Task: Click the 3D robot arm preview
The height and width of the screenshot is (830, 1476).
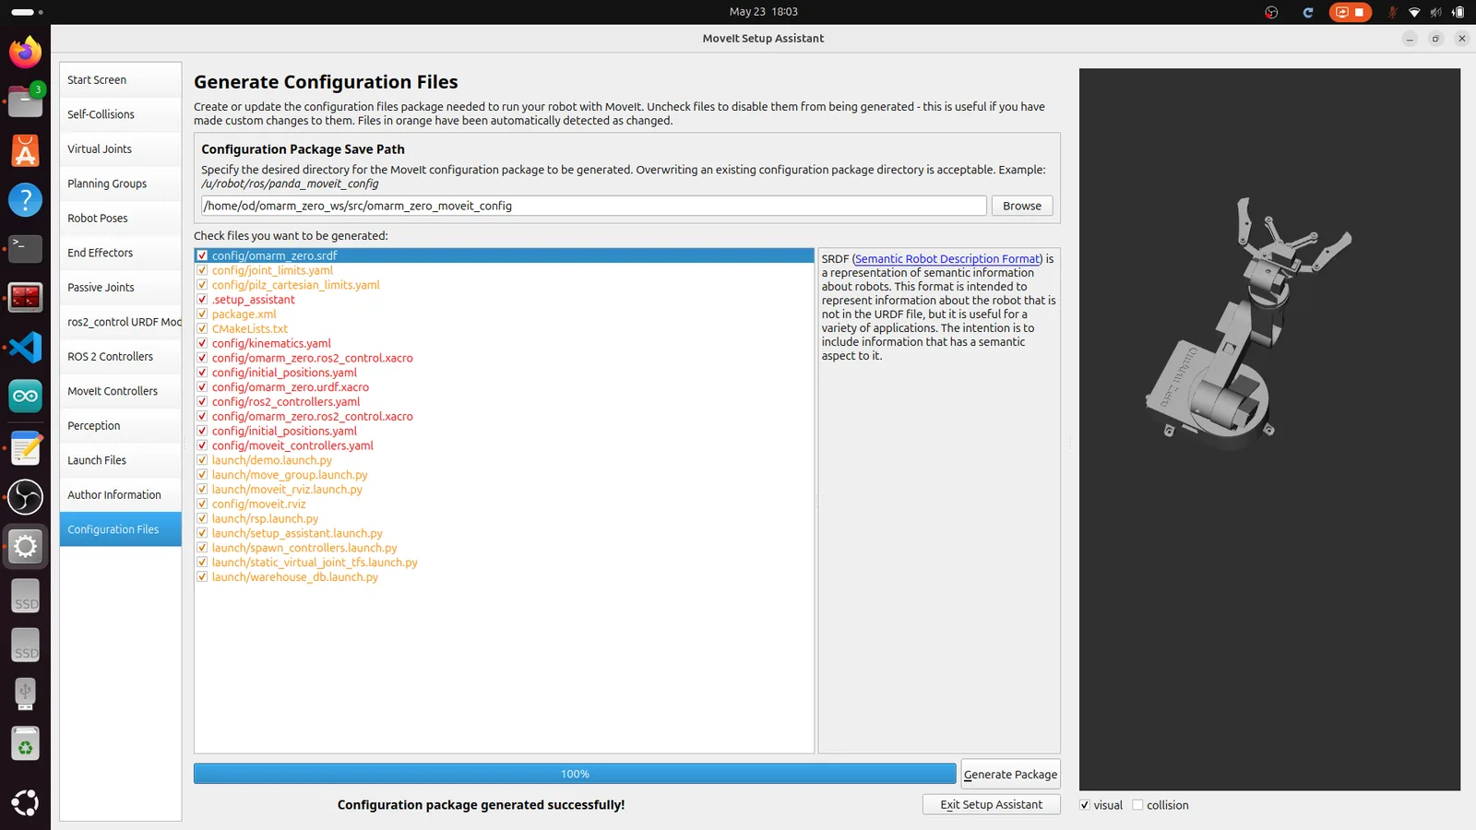Action: click(1269, 429)
